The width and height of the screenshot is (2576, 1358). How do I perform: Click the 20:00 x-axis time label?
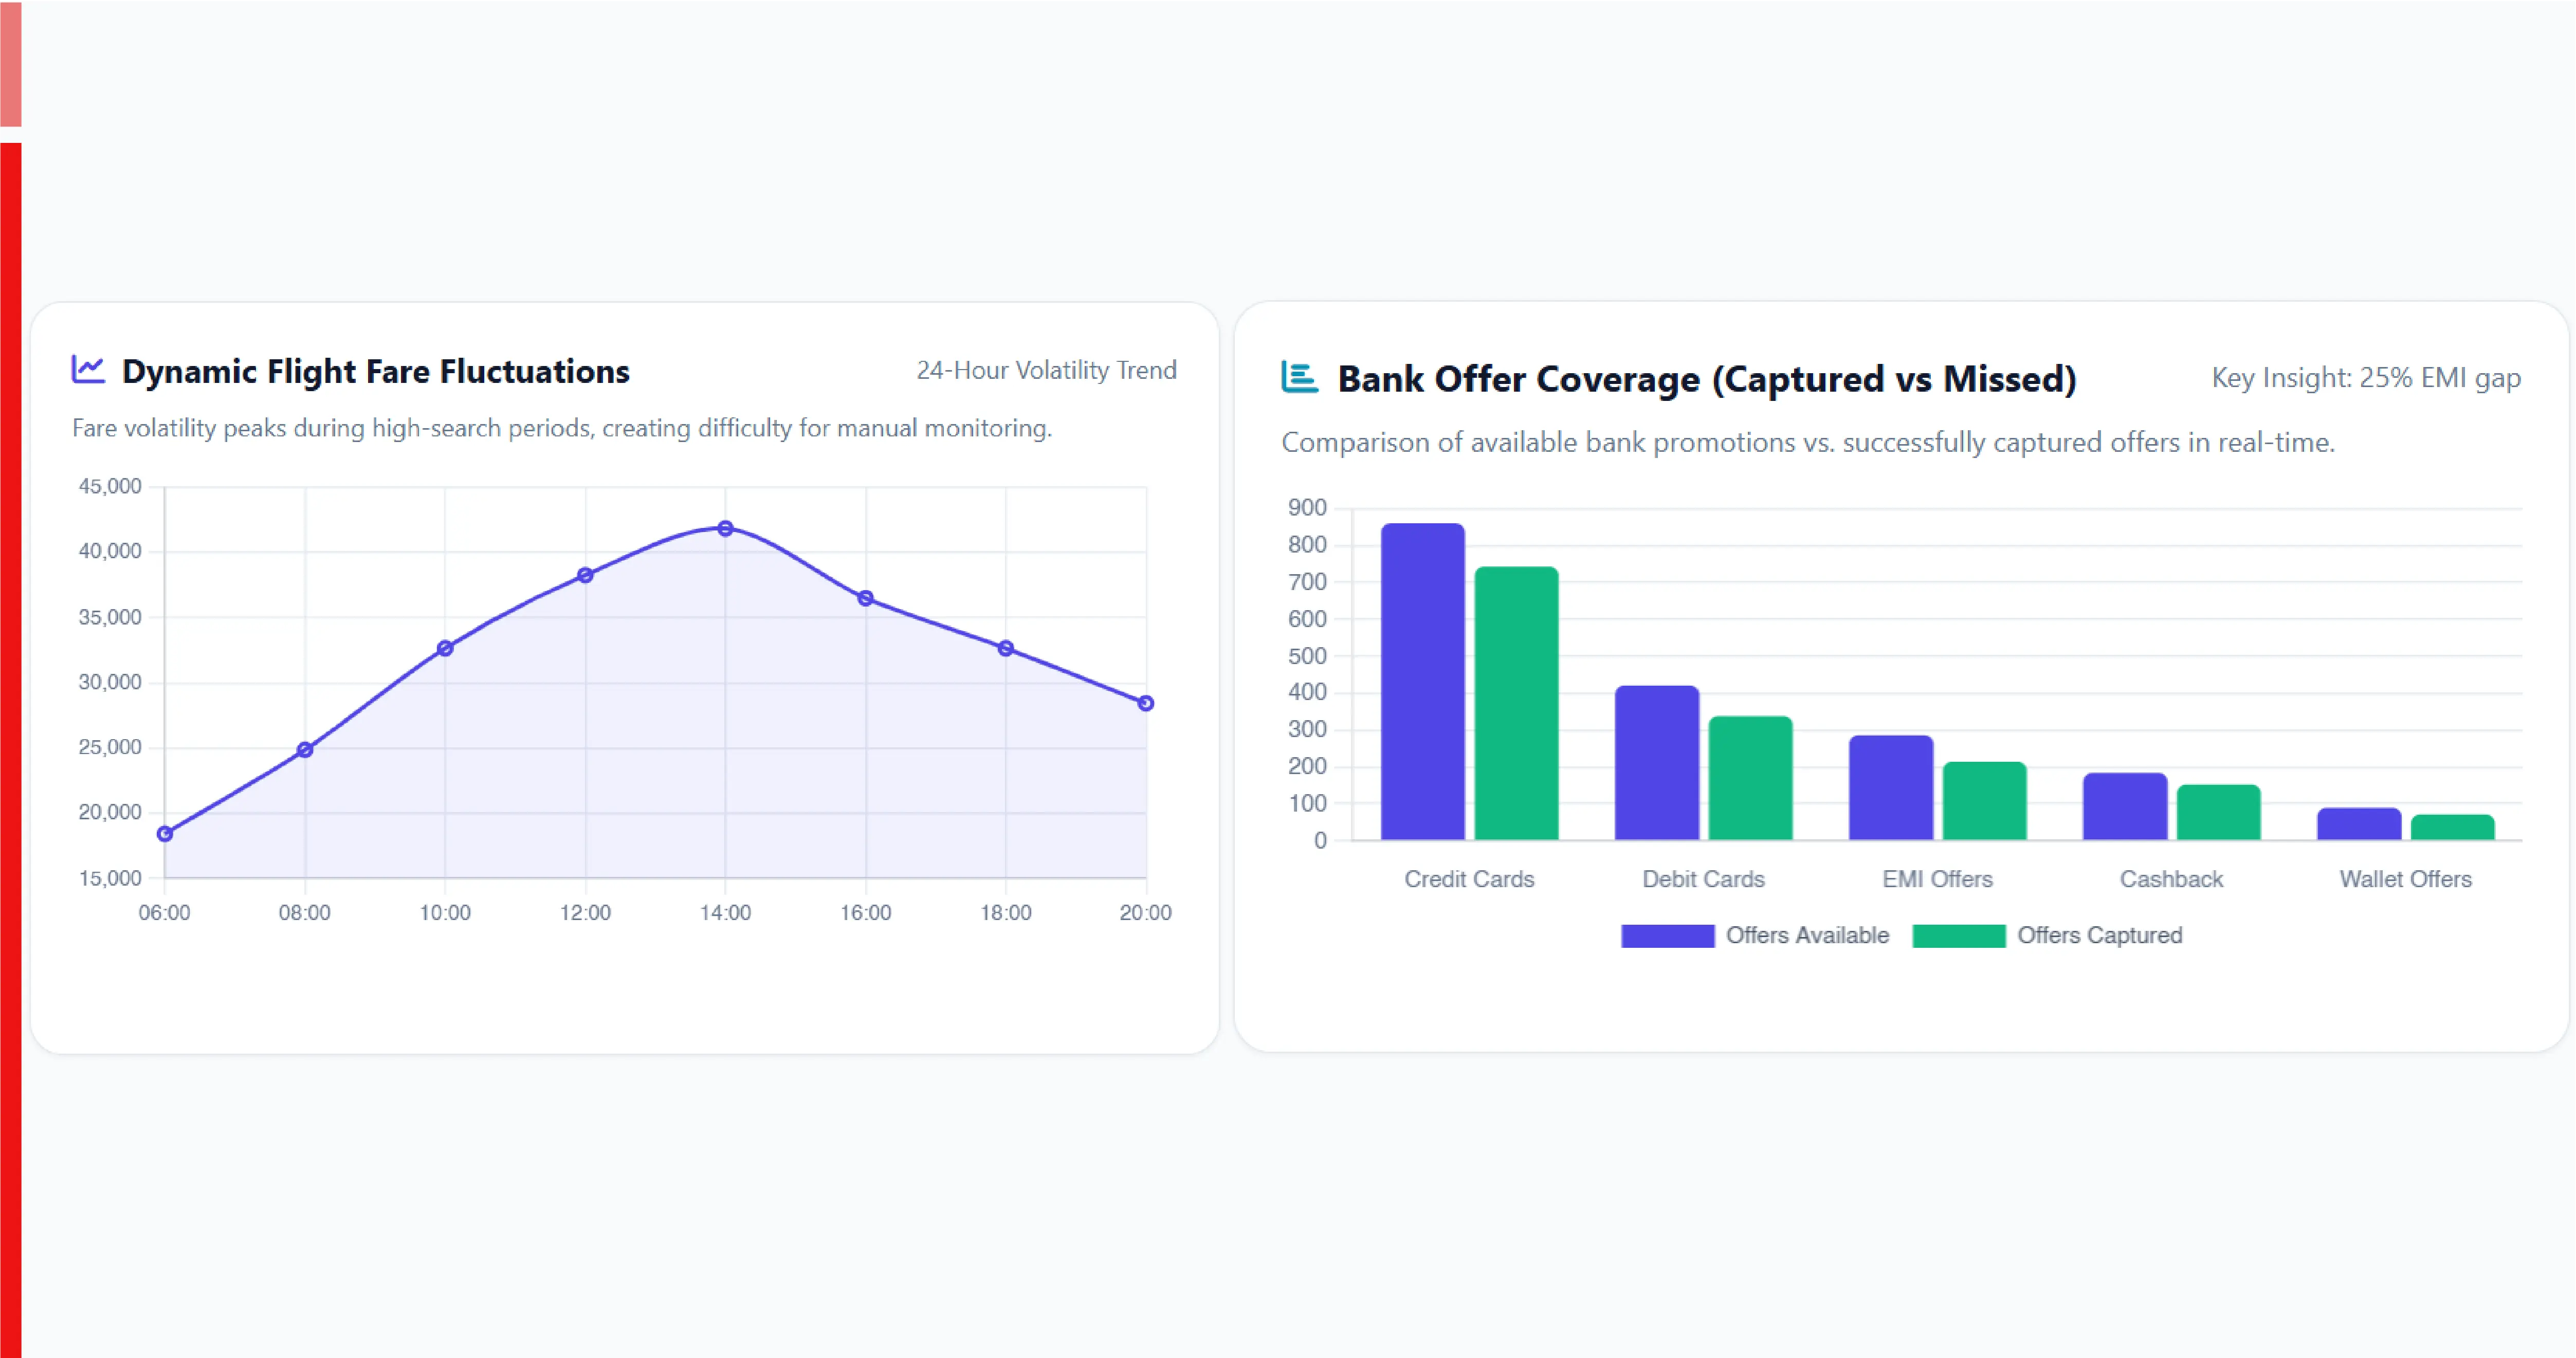click(x=1145, y=912)
